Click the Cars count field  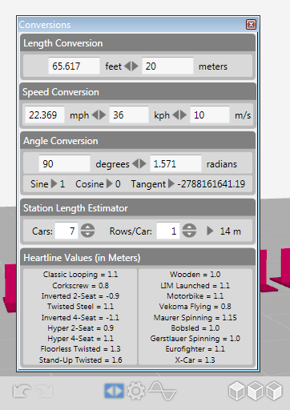[66, 231]
